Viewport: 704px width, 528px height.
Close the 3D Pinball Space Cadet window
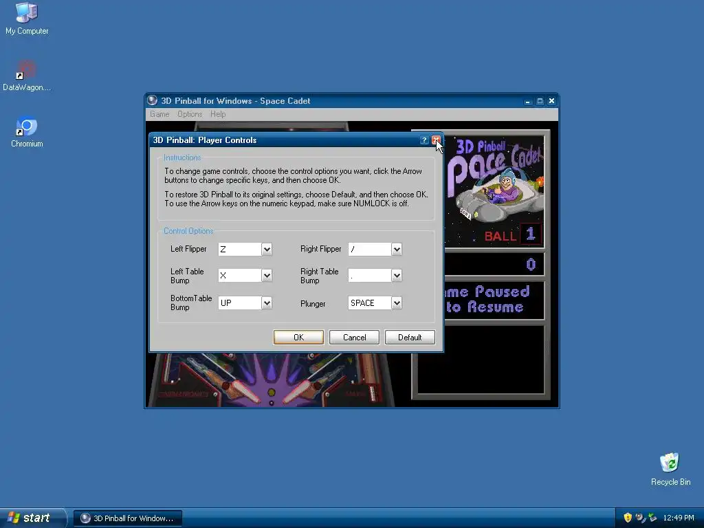pyautogui.click(x=552, y=101)
